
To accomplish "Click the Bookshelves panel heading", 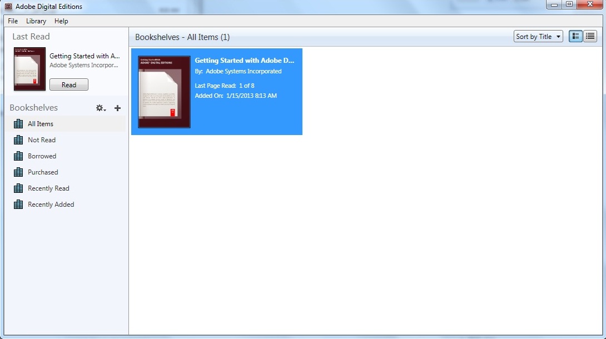I will (x=33, y=108).
